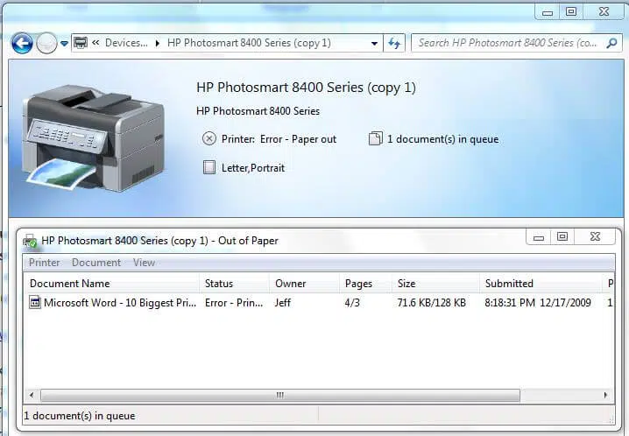629x436 pixels.
Task: Click the horizontal scrollbar thumb
Action: (x=280, y=396)
